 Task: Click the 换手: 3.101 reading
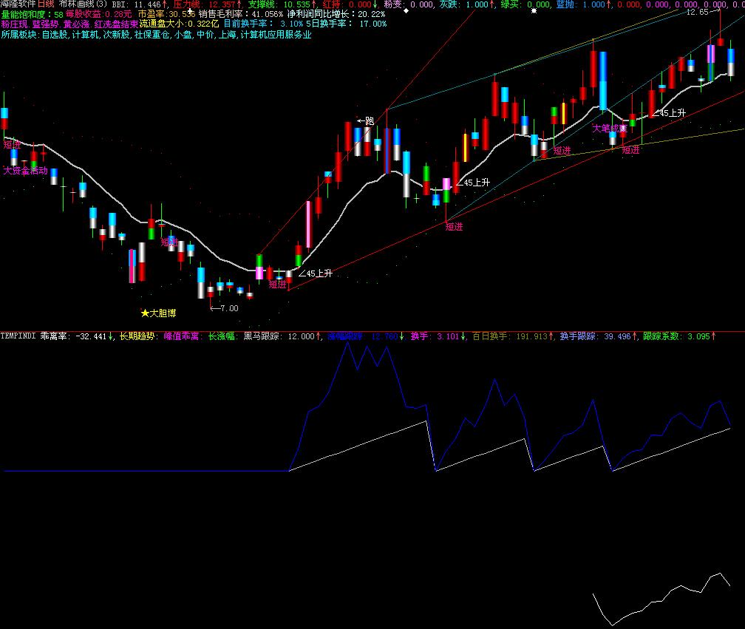pyautogui.click(x=438, y=336)
